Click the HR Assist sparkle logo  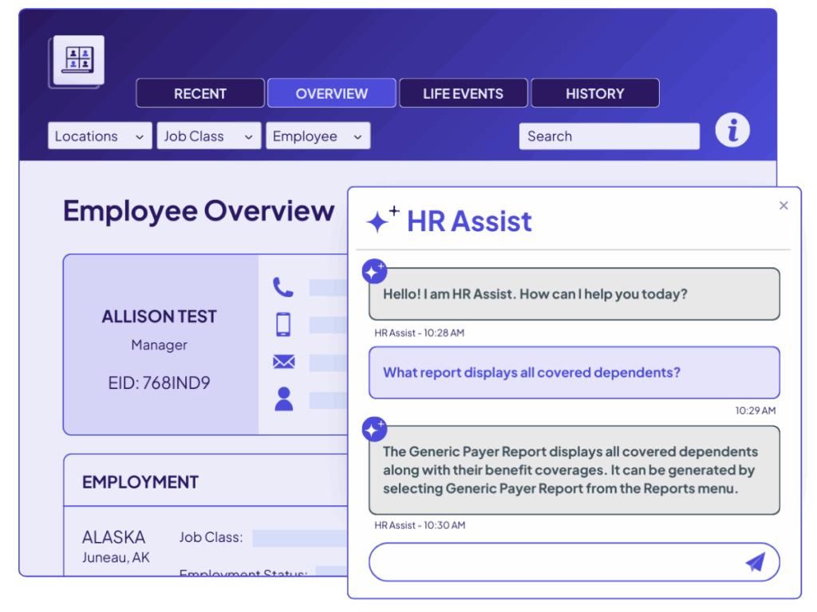click(382, 221)
